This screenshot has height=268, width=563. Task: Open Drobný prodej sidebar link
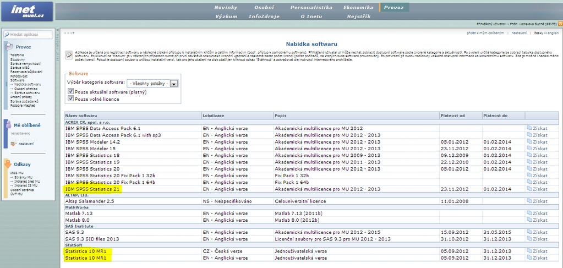[21, 97]
